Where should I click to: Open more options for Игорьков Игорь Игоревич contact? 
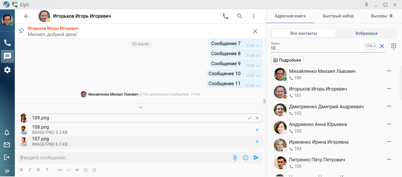tap(389, 88)
